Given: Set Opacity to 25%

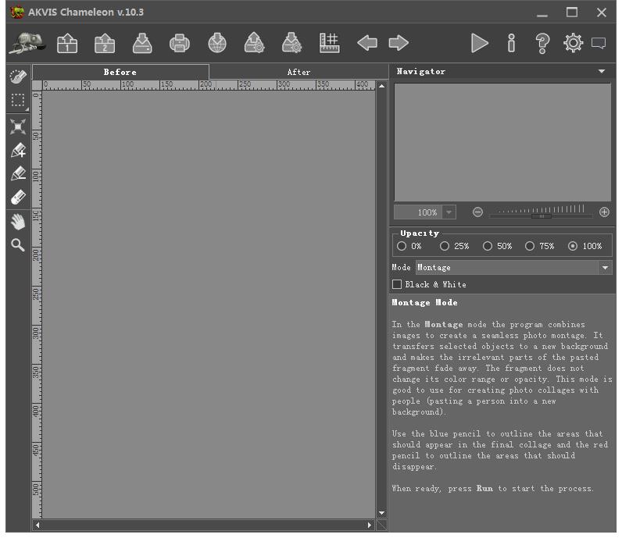Looking at the screenshot, I should [445, 246].
